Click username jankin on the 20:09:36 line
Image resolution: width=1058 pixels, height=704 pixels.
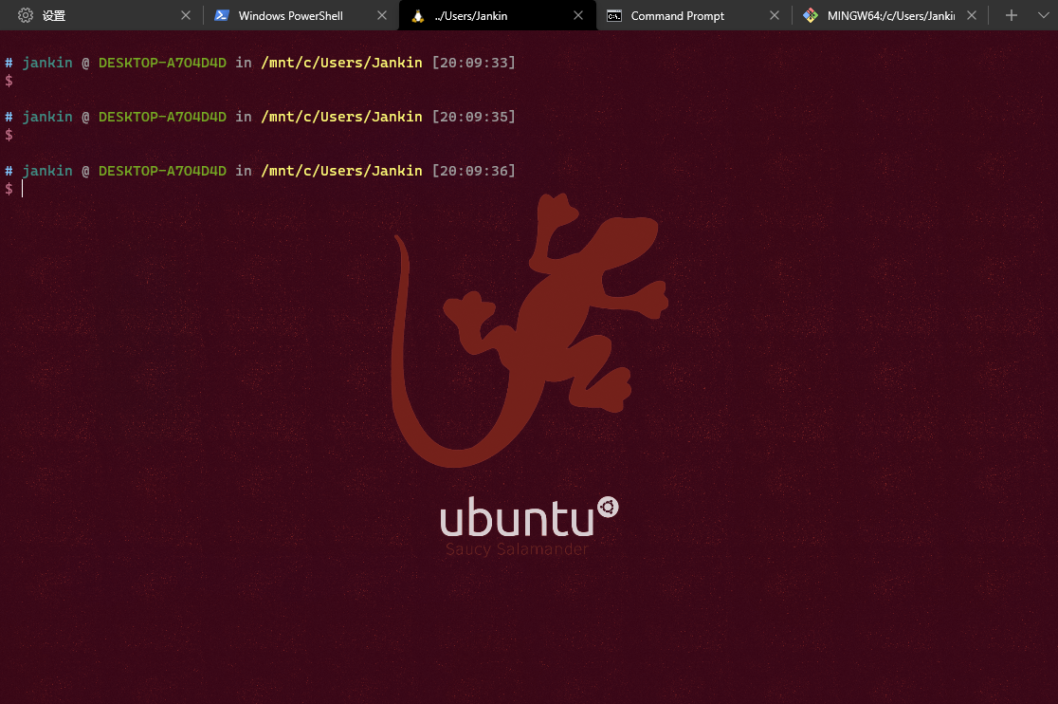pyautogui.click(x=47, y=171)
